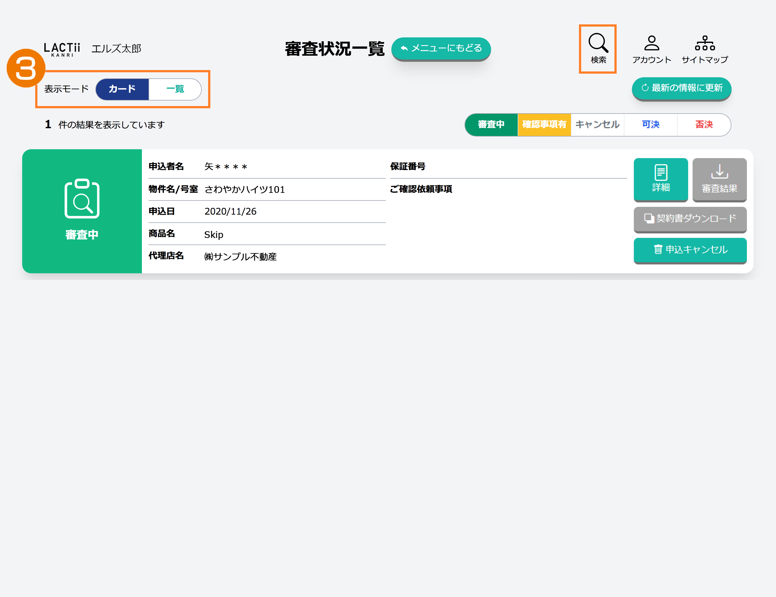Toggle the 審査中 status filter
The image size is (776, 597).
tap(491, 125)
